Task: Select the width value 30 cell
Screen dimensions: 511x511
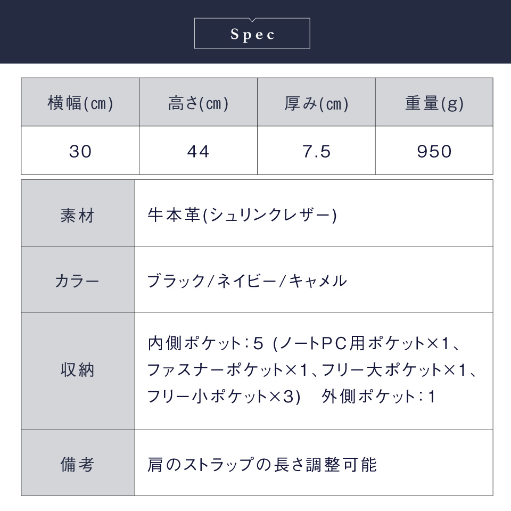Action: click(80, 151)
